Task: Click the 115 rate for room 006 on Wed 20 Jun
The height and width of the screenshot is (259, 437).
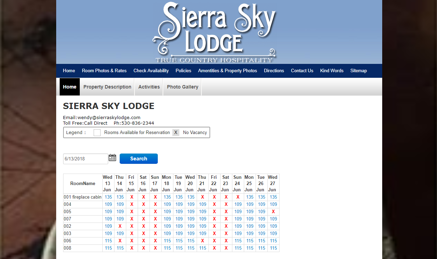Action: point(191,241)
